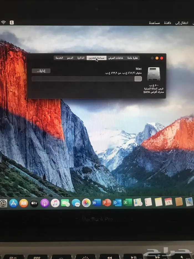Open the الدعم (Support) tab
Screen dimensions: 194x259
coord(70,58)
